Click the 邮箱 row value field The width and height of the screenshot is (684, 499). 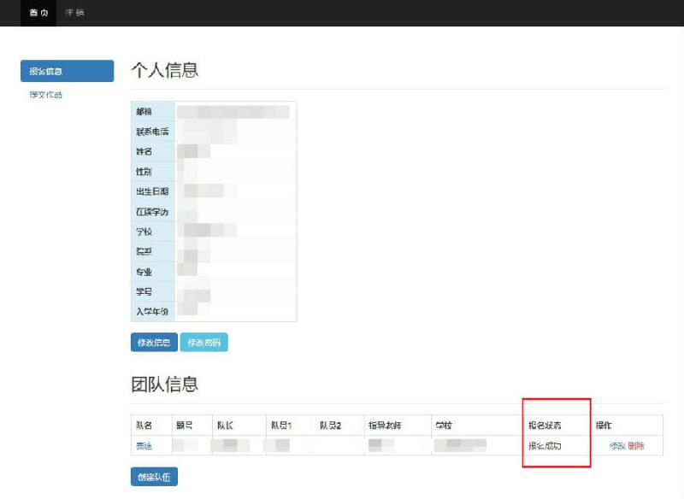coord(236,112)
